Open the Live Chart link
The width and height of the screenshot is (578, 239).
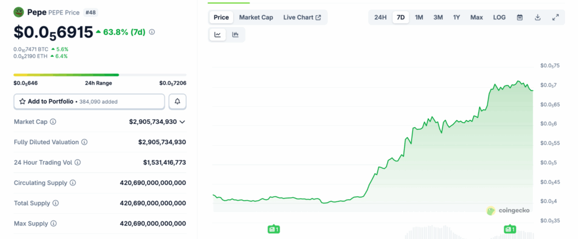click(302, 17)
